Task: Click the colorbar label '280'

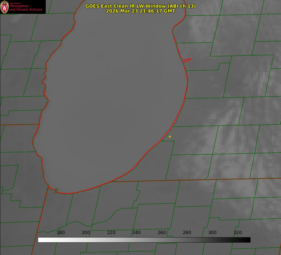Action: coord(187,232)
